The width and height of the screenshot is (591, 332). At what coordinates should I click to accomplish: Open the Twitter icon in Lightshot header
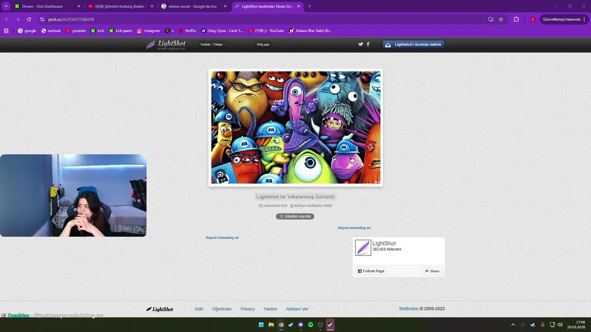(361, 44)
